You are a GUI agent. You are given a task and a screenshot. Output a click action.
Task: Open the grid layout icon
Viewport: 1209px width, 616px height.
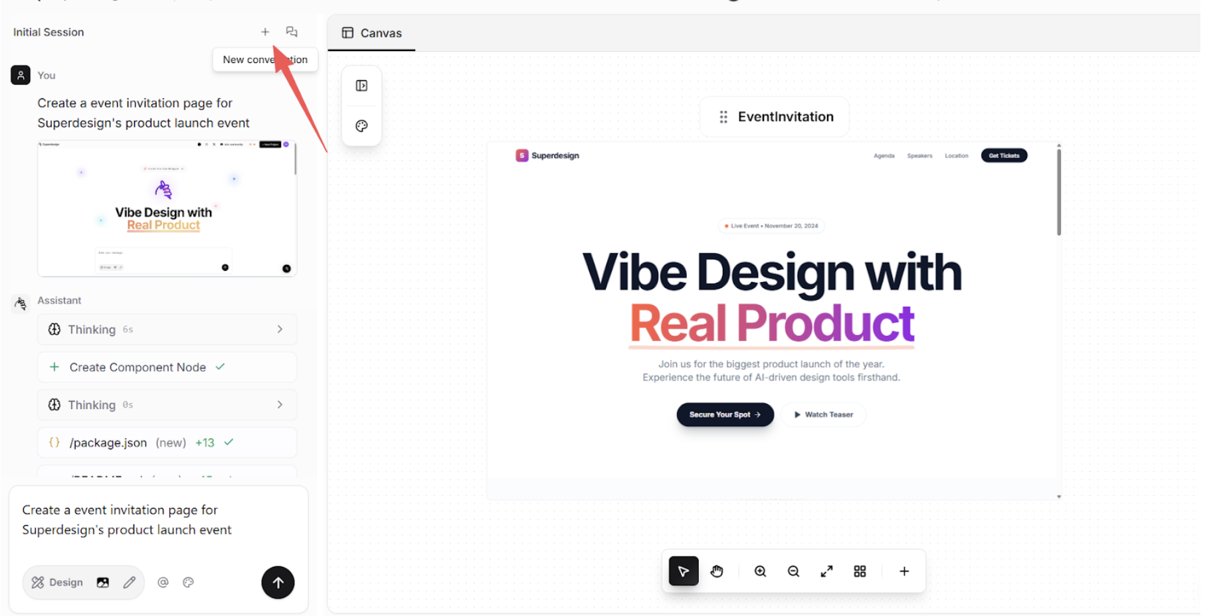[x=860, y=571]
